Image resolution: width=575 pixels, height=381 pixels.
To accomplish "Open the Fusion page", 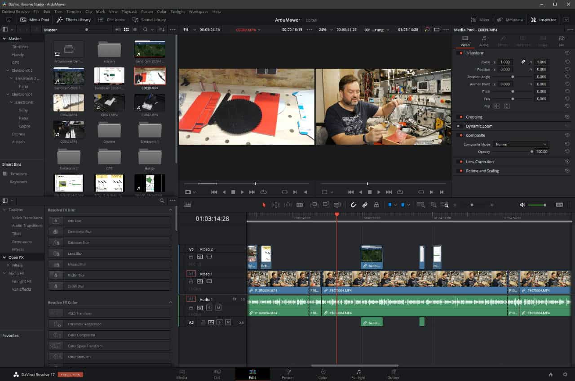I will [287, 374].
